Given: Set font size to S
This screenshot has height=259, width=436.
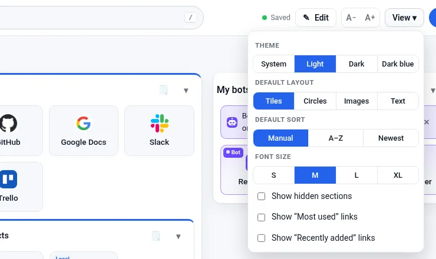Looking at the screenshot, I should [x=273, y=175].
